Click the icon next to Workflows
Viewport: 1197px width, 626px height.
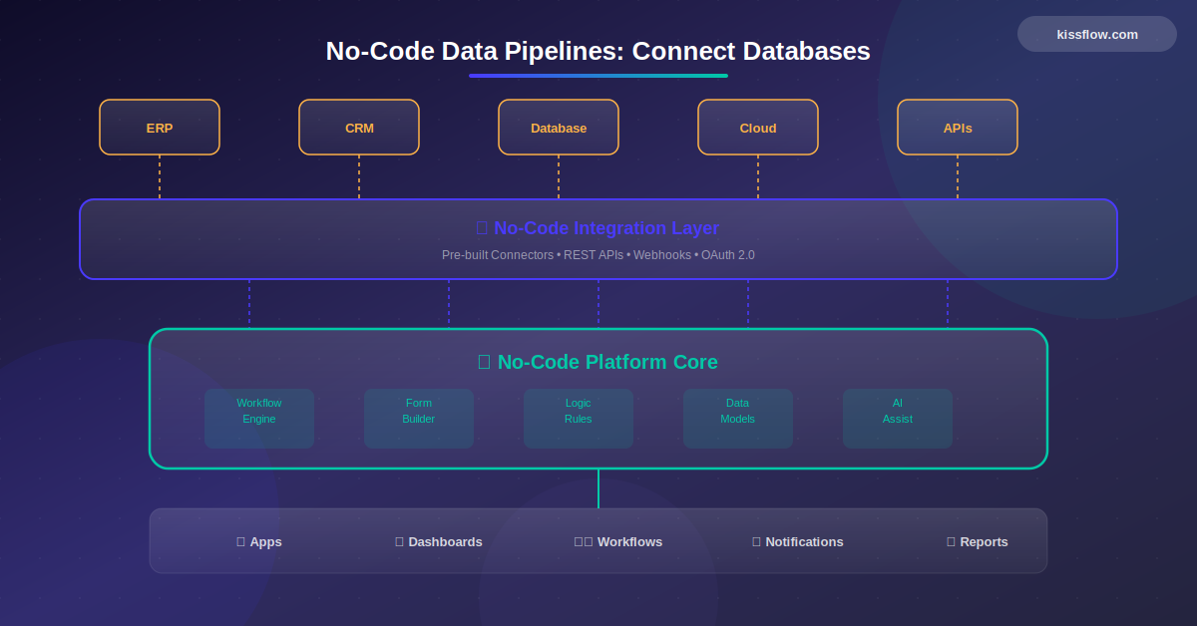584,542
